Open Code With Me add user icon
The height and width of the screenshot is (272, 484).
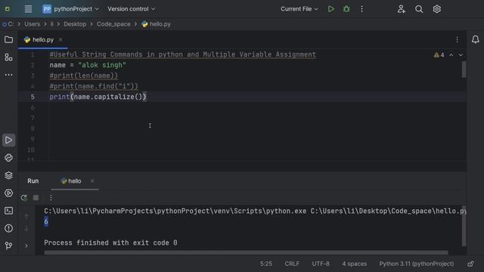pos(401,9)
